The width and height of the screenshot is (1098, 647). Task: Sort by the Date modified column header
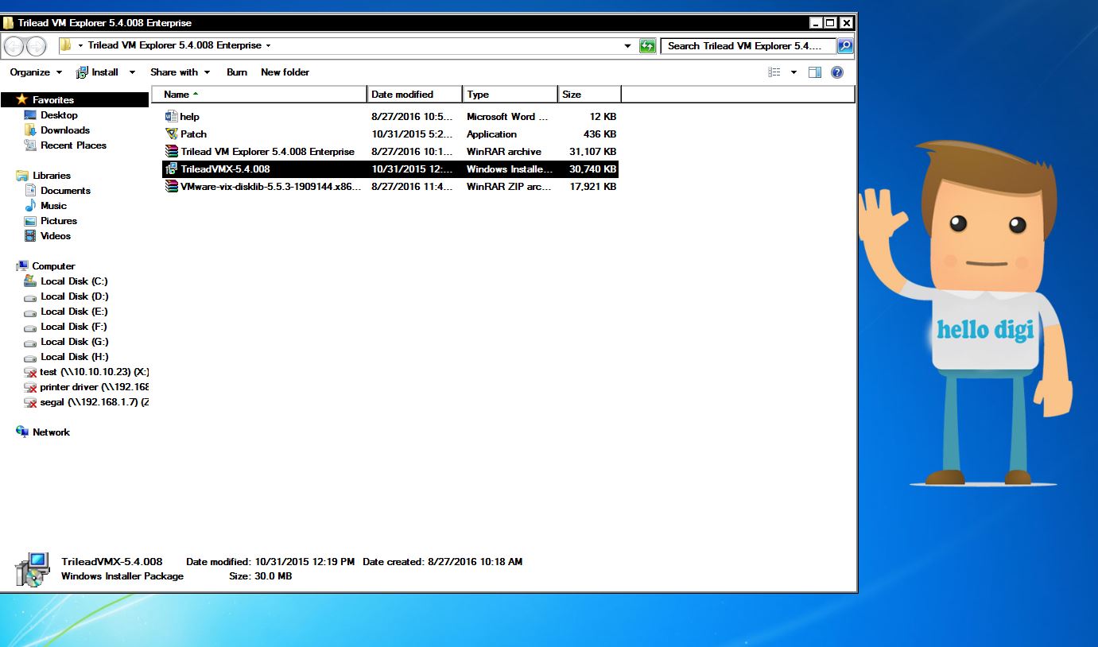(x=414, y=95)
